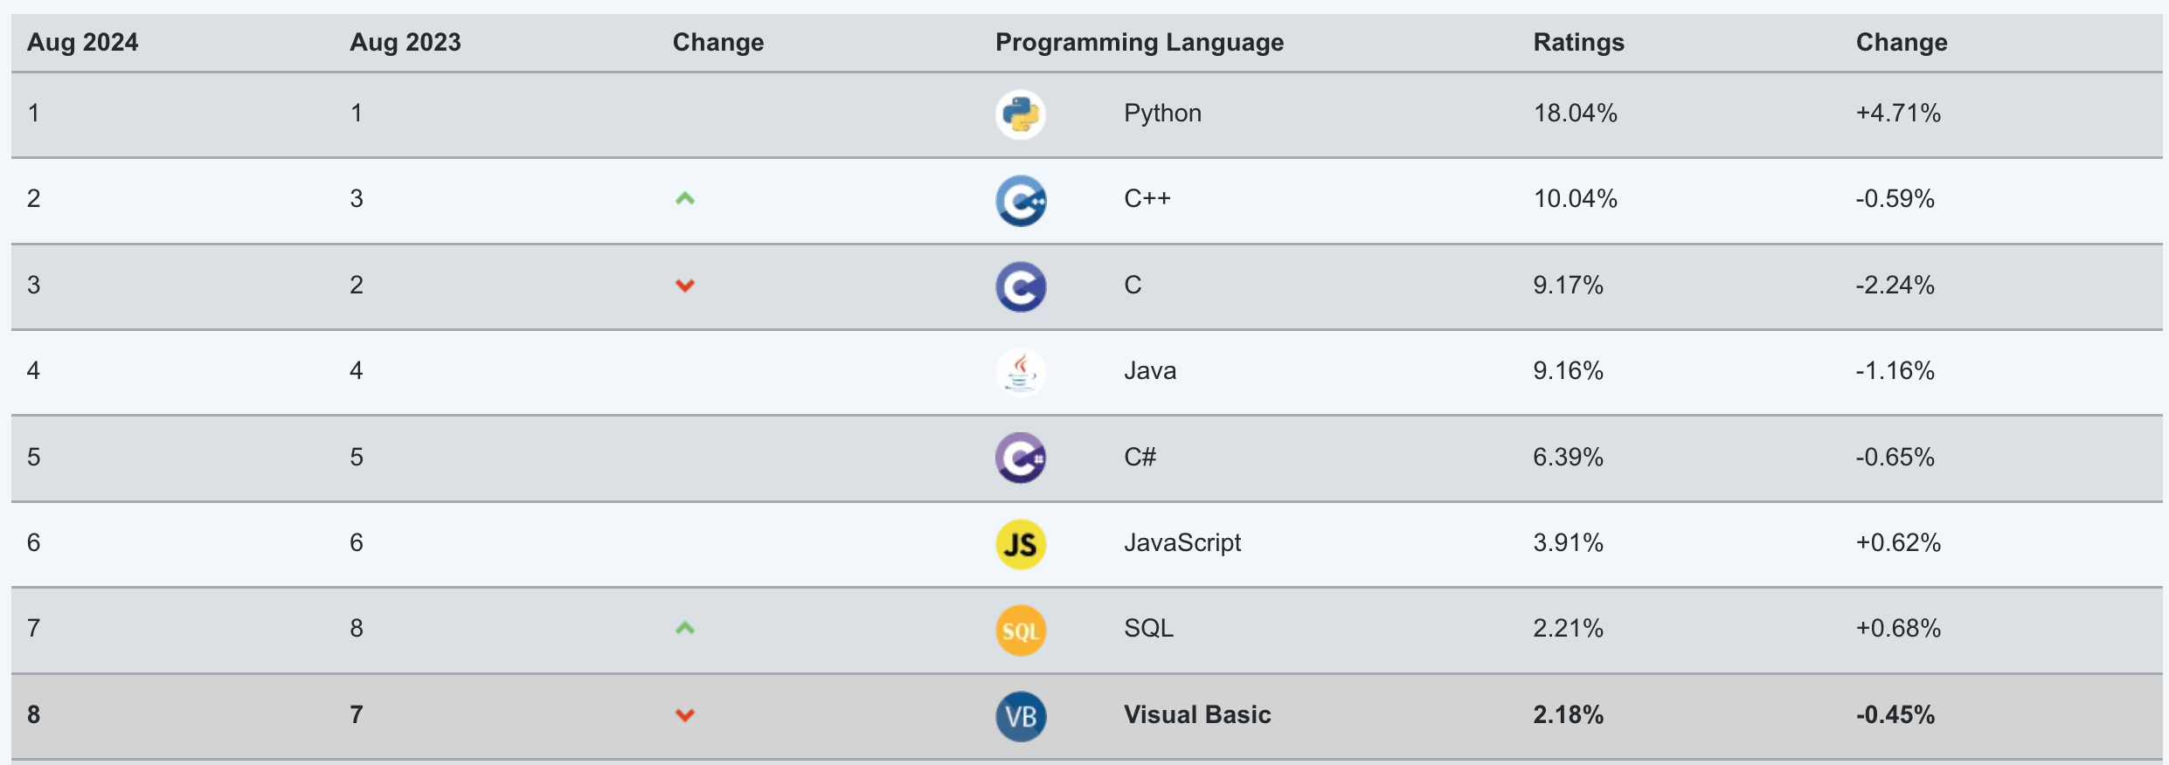Screen dimensions: 2169x765
Task: Select the 'SQL' language name
Action: pos(1148,628)
